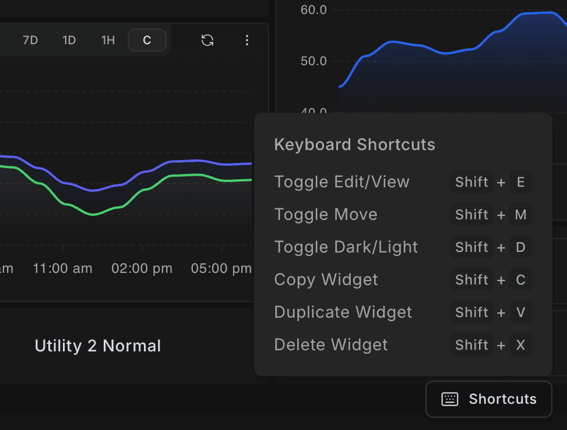Select the Shift + D key badge

pyautogui.click(x=492, y=247)
